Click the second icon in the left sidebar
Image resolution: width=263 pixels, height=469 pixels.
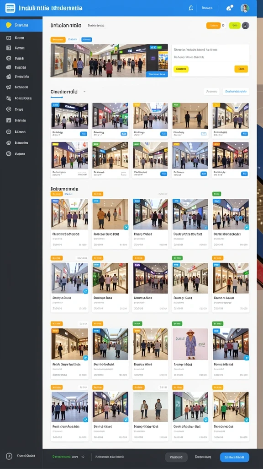tap(9, 38)
